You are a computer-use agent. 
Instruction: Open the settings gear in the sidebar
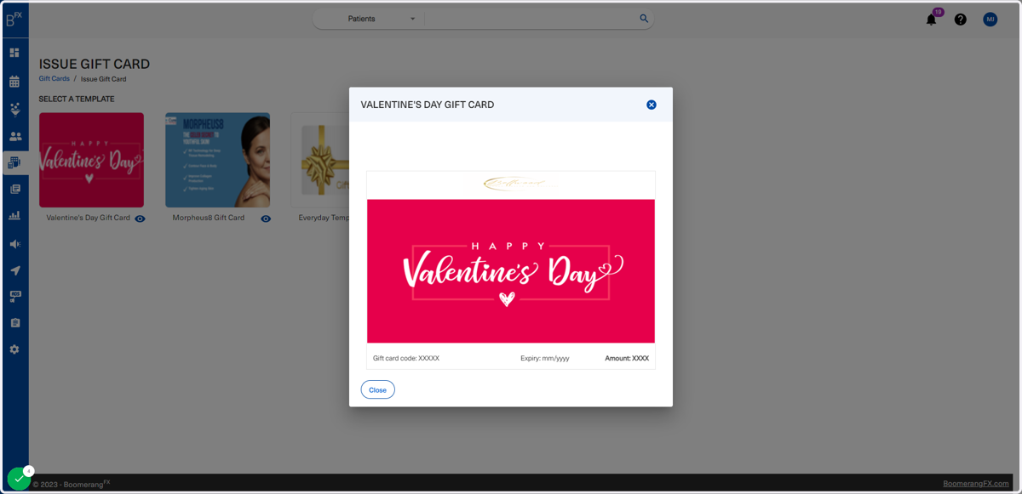tap(14, 349)
